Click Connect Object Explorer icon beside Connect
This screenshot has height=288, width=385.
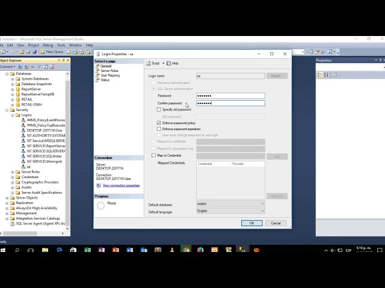click(20, 67)
